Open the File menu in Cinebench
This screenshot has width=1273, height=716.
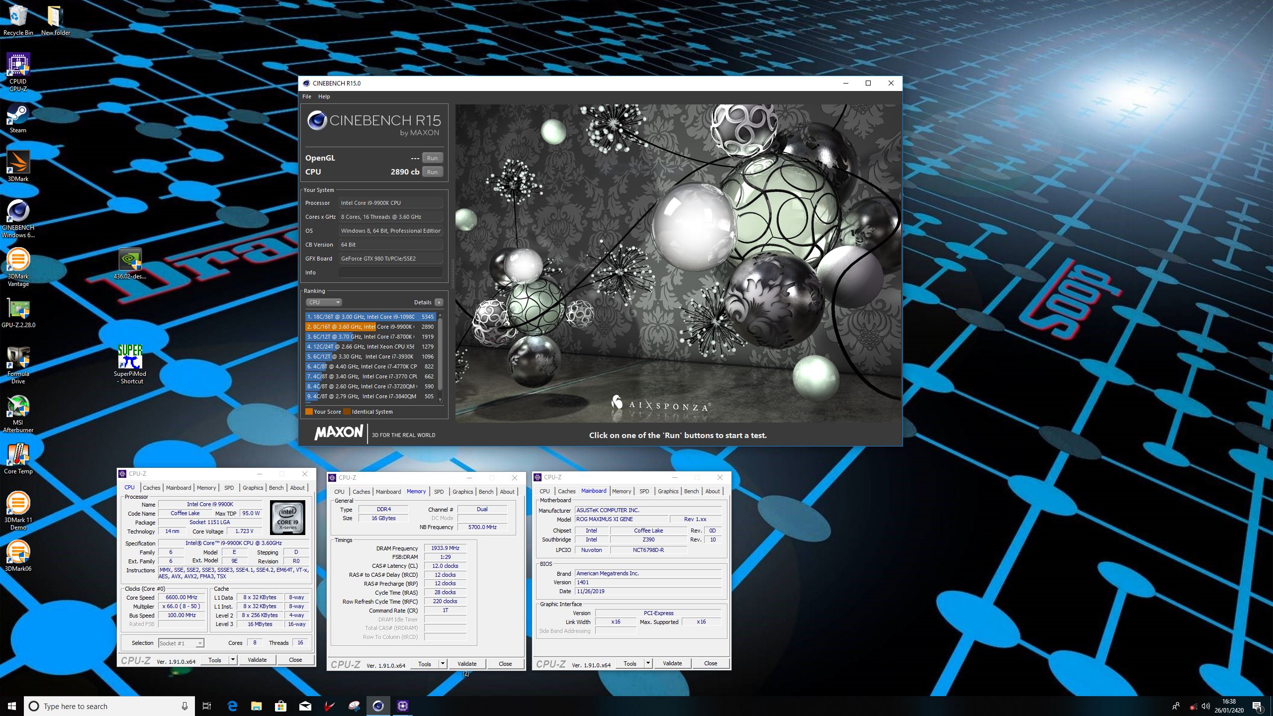click(x=307, y=96)
